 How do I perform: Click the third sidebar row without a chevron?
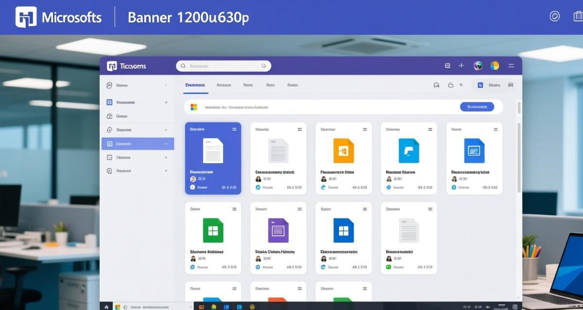coord(137,116)
